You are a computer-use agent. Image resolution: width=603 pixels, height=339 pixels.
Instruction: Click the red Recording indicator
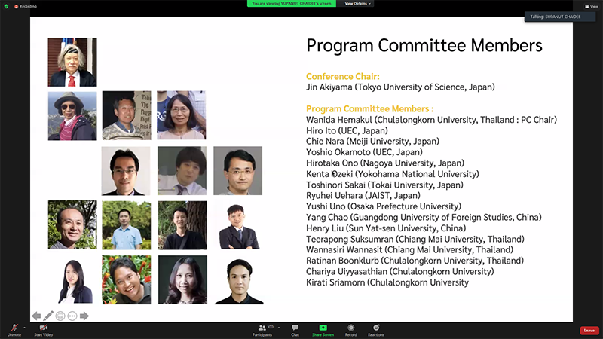coord(26,6)
